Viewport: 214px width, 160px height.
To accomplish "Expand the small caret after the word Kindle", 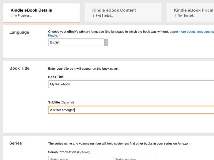I will coord(60,35).
